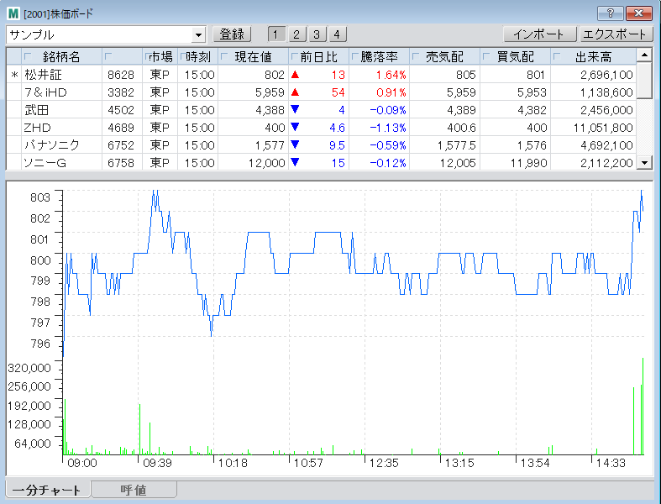Click blue down arrow for 武田
The width and height of the screenshot is (661, 504).
(x=294, y=110)
